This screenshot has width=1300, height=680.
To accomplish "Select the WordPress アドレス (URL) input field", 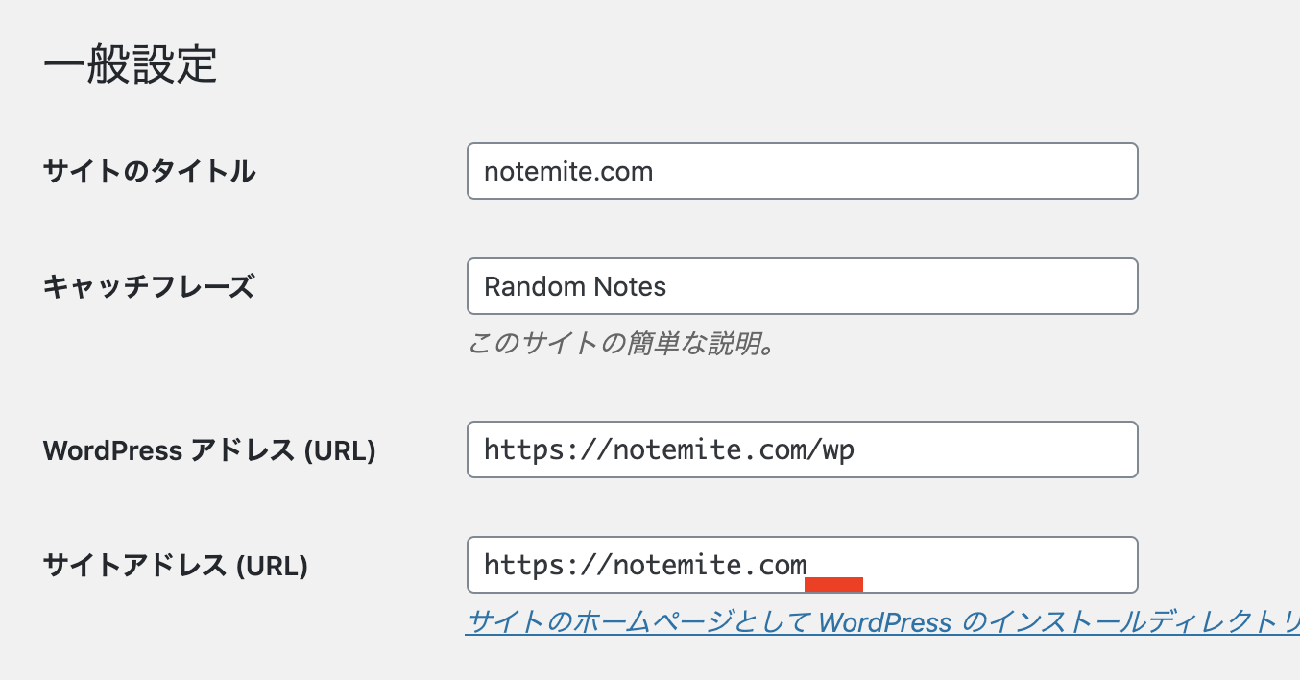I will tap(803, 449).
